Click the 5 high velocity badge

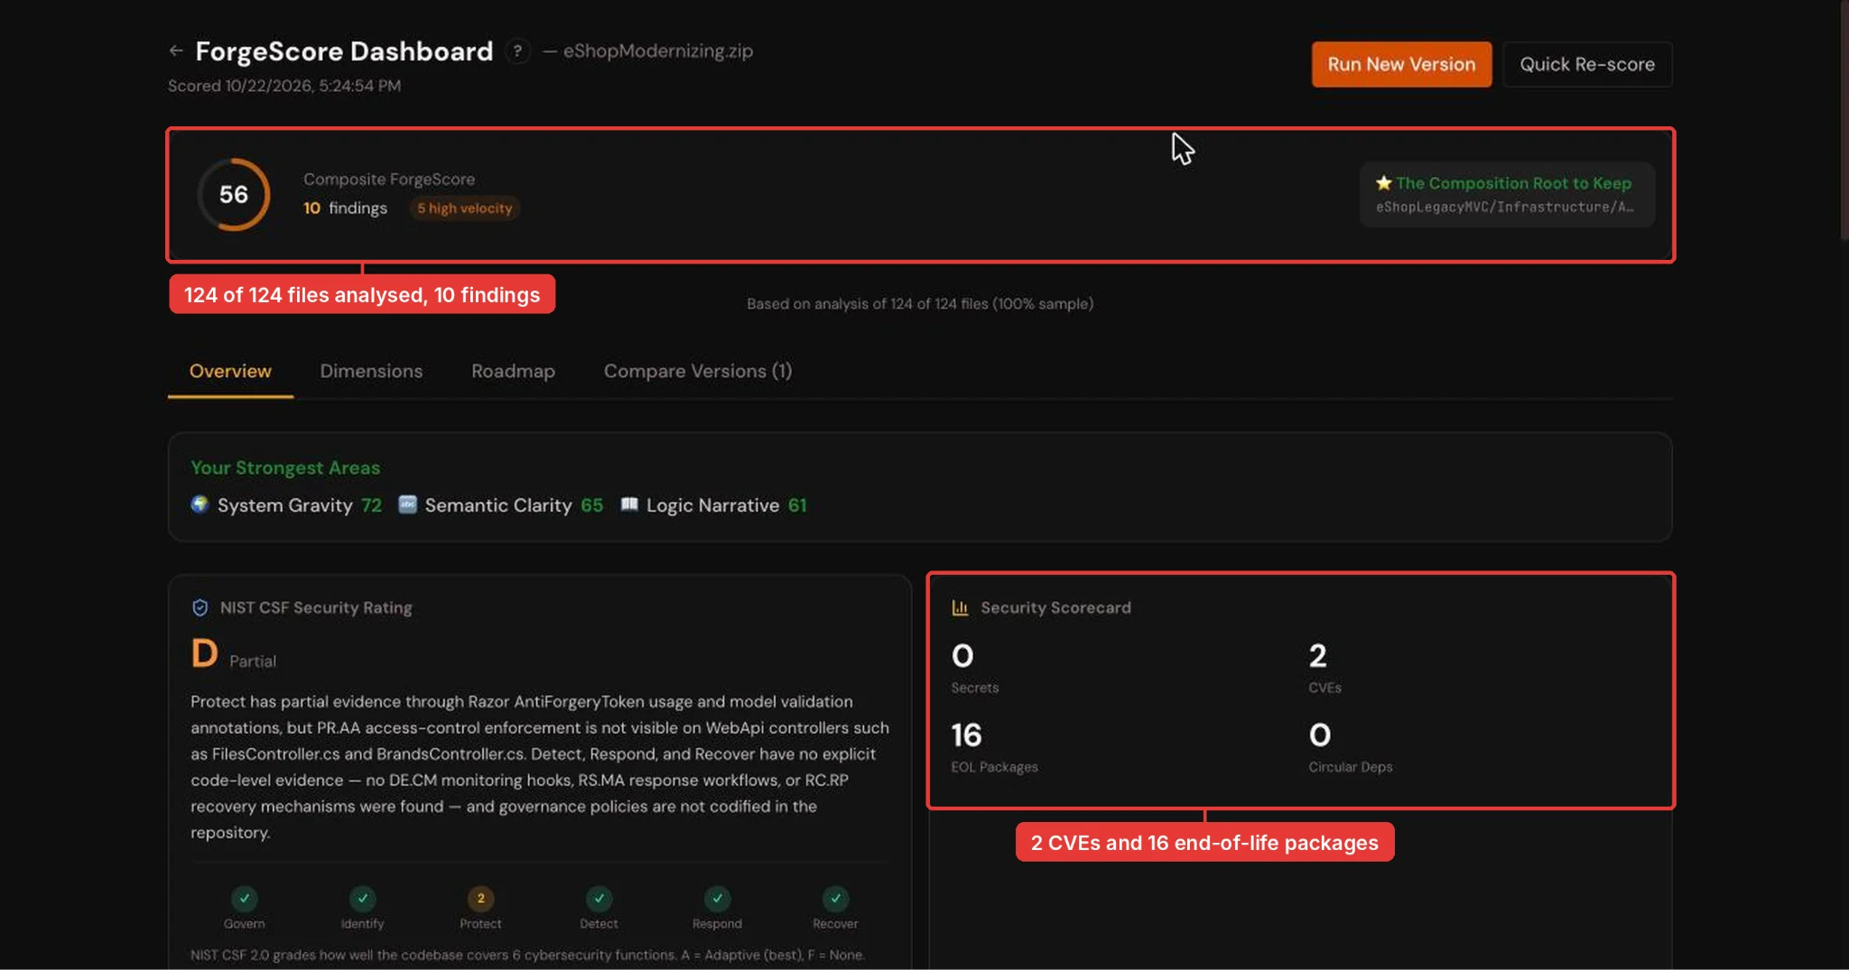click(465, 208)
